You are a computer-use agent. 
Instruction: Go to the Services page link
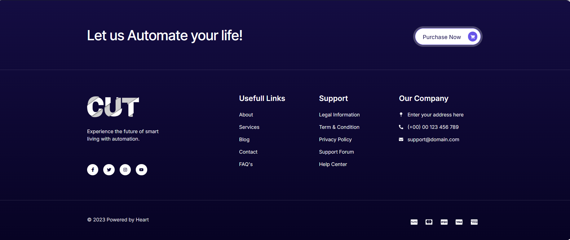(x=249, y=127)
